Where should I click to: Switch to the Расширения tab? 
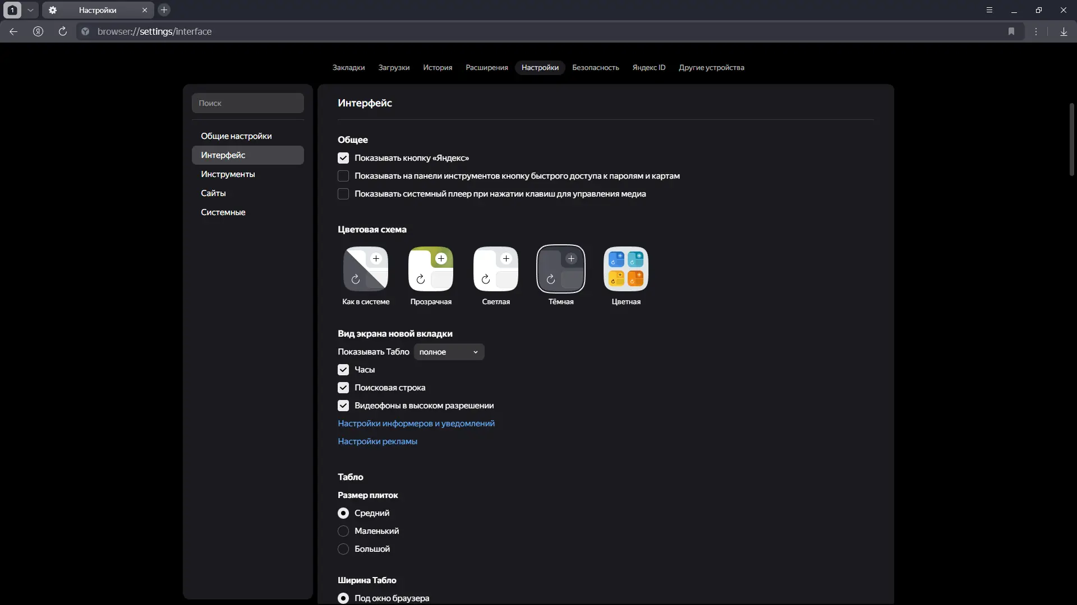pyautogui.click(x=486, y=67)
